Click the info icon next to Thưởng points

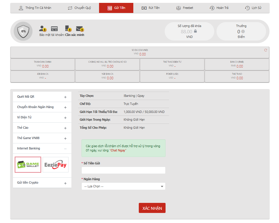click(x=243, y=31)
